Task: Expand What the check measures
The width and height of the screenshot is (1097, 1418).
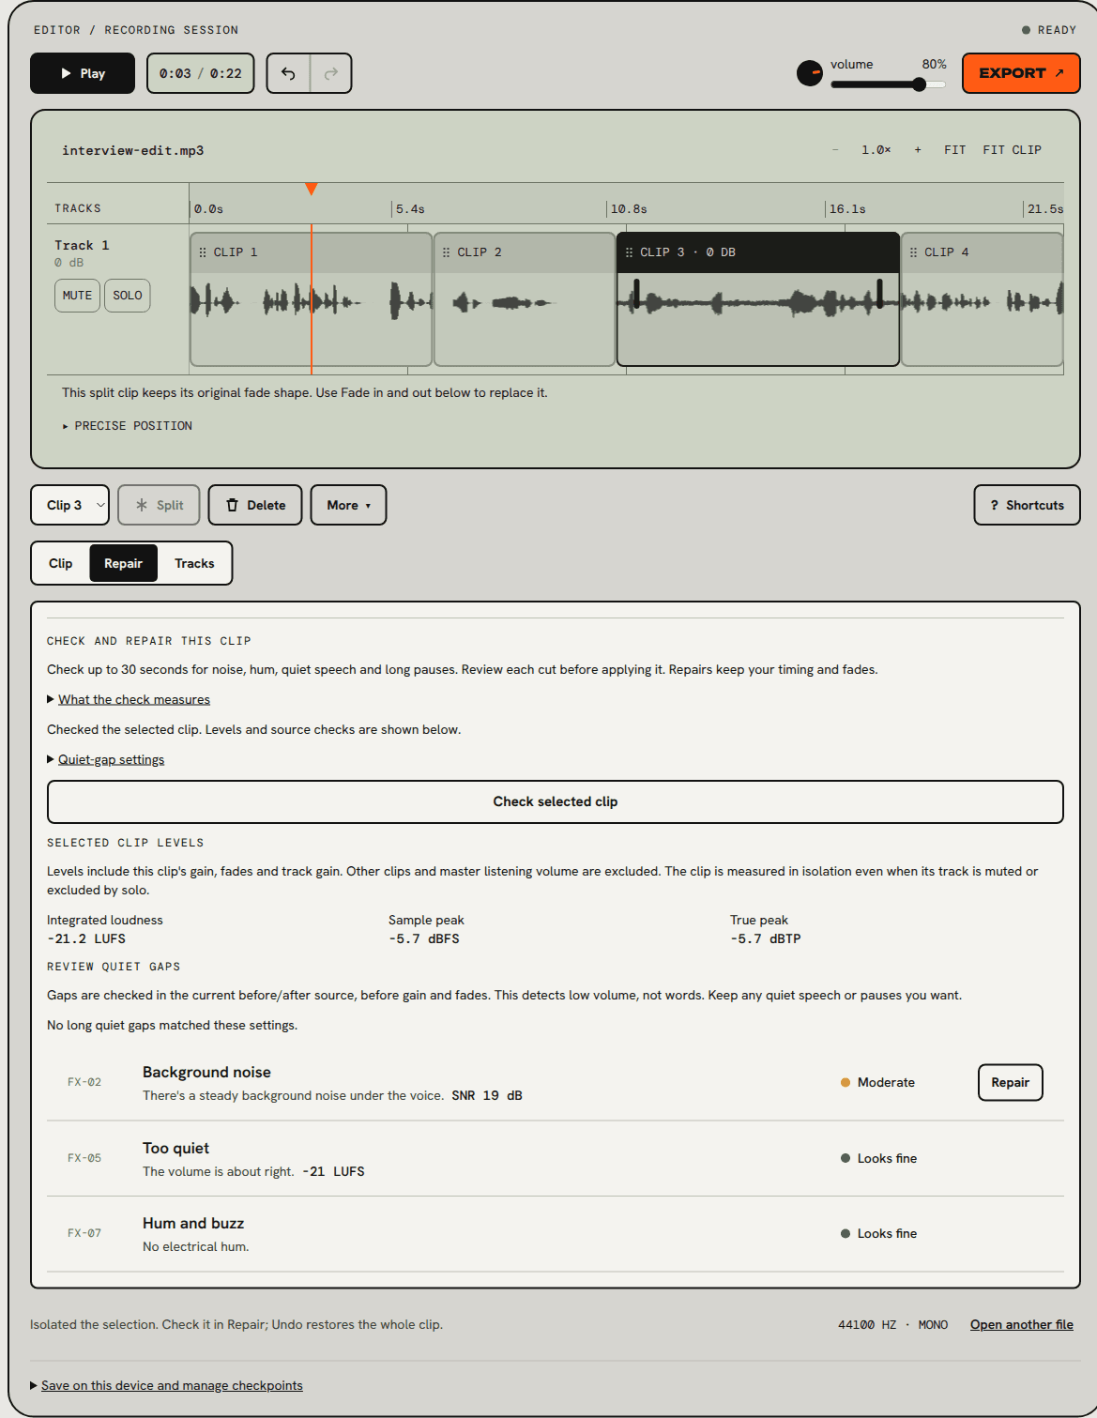Action: point(129,700)
